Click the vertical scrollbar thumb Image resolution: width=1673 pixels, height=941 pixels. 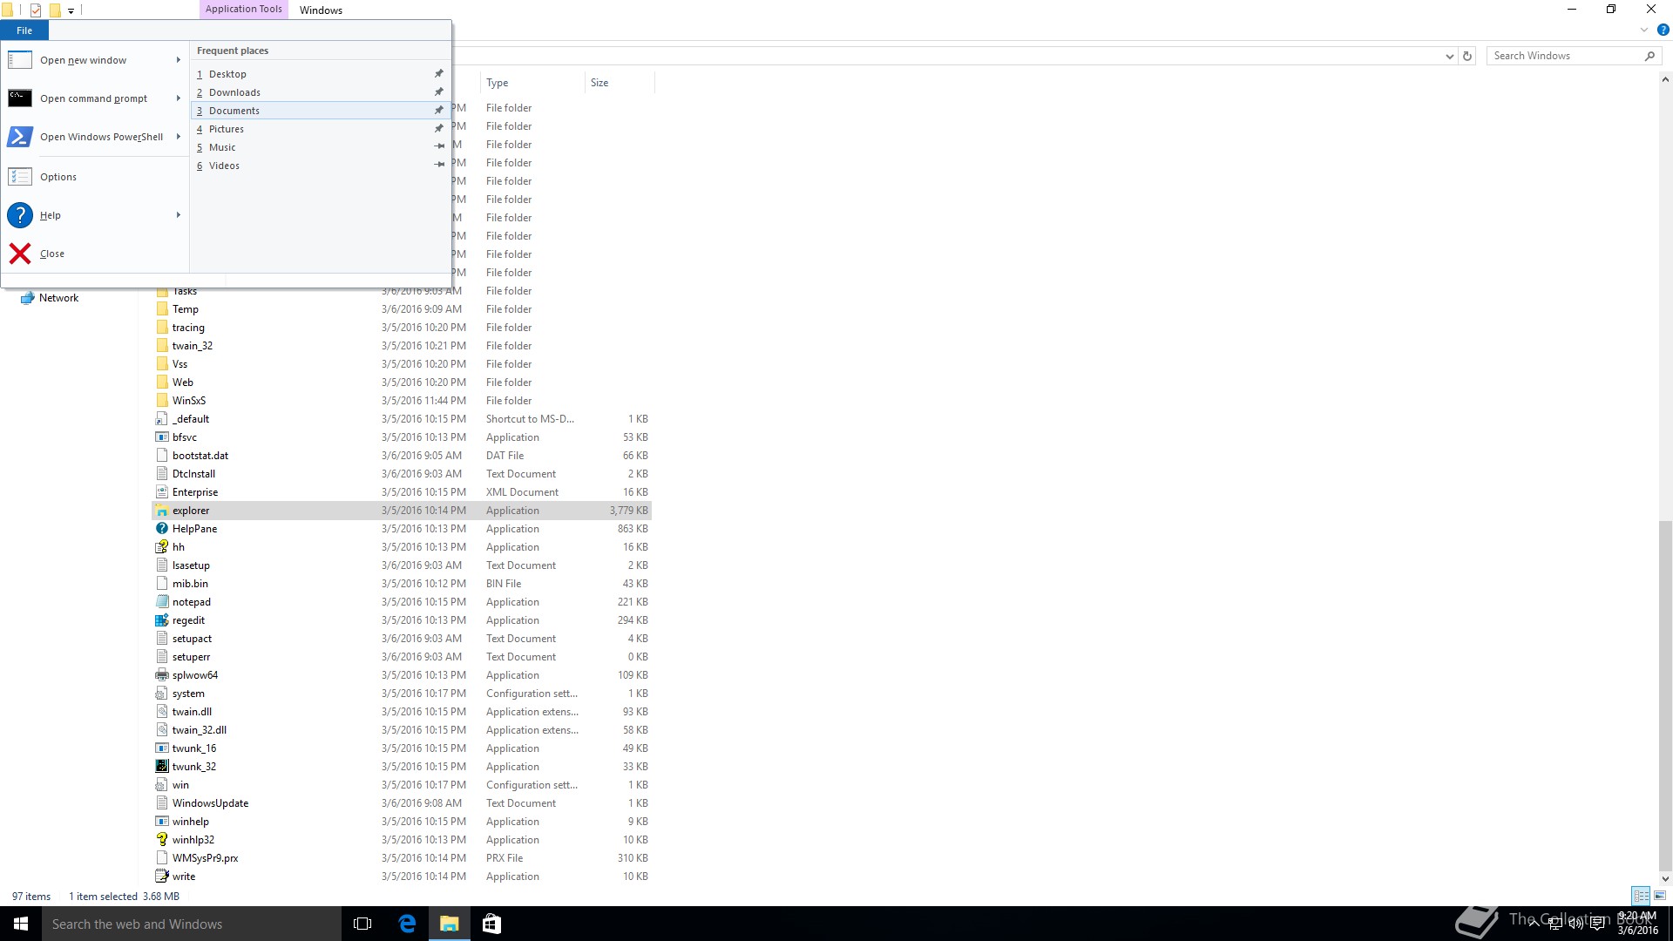[1665, 694]
